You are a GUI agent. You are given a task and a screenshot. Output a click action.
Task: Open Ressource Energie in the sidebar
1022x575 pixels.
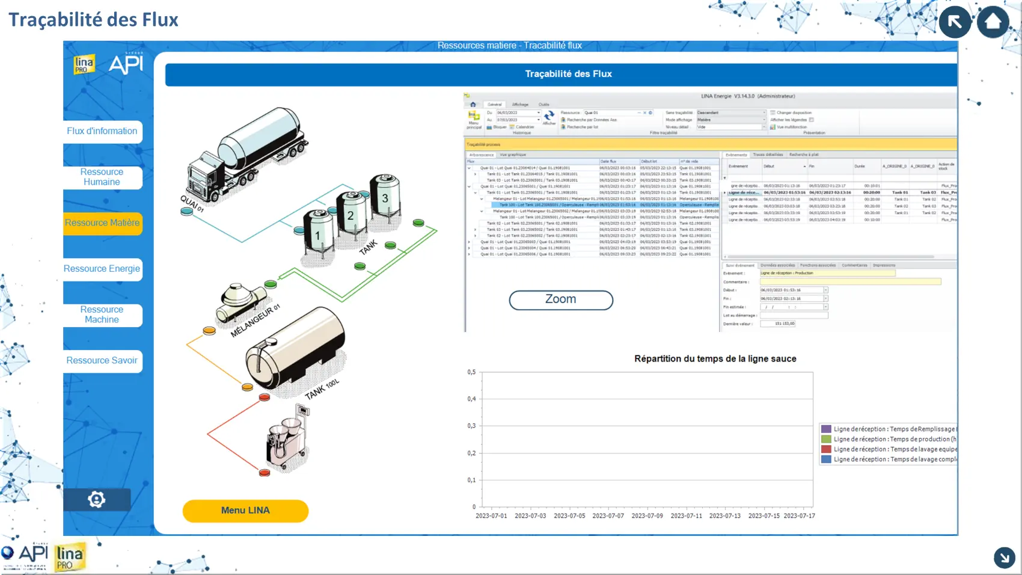tap(102, 269)
